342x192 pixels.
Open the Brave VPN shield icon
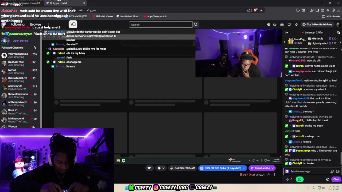(x=333, y=10)
